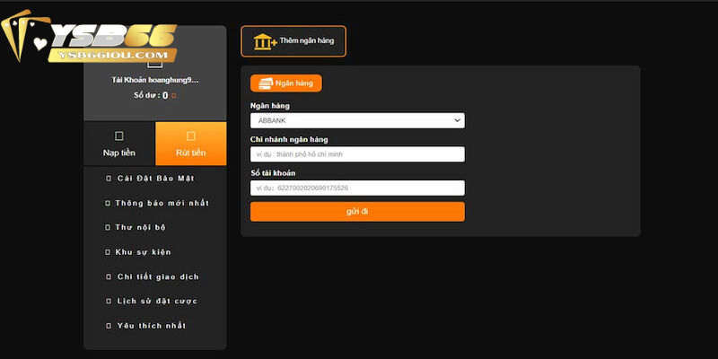
Task: Click the icon above Nạp tiền
Action: click(x=119, y=136)
